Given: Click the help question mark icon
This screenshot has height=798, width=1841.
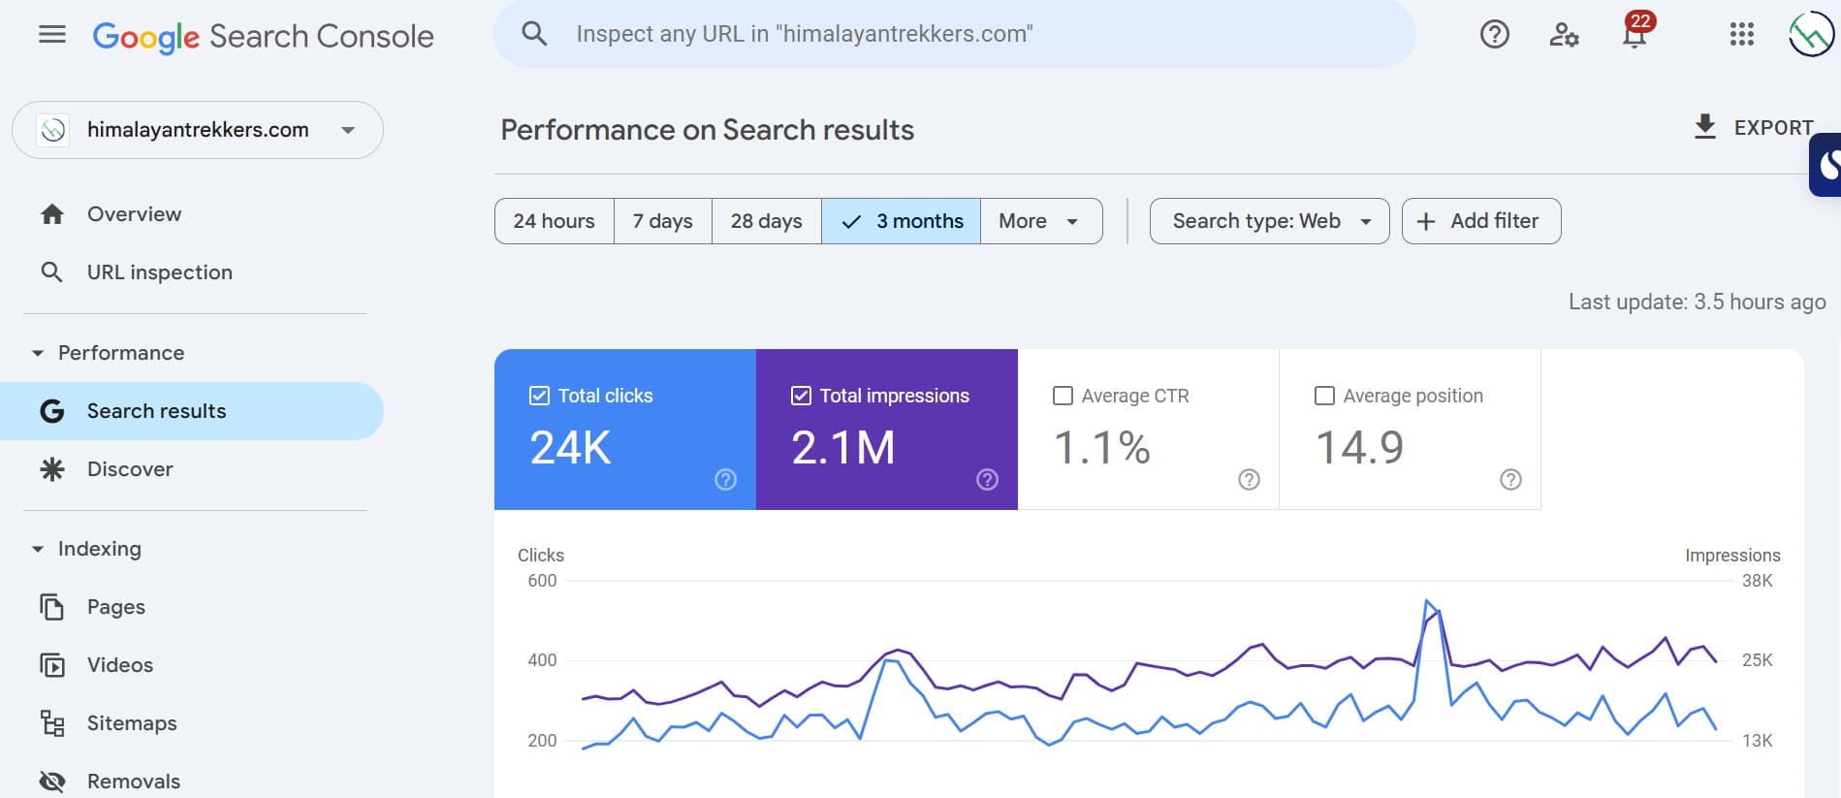Looking at the screenshot, I should click(x=1494, y=35).
